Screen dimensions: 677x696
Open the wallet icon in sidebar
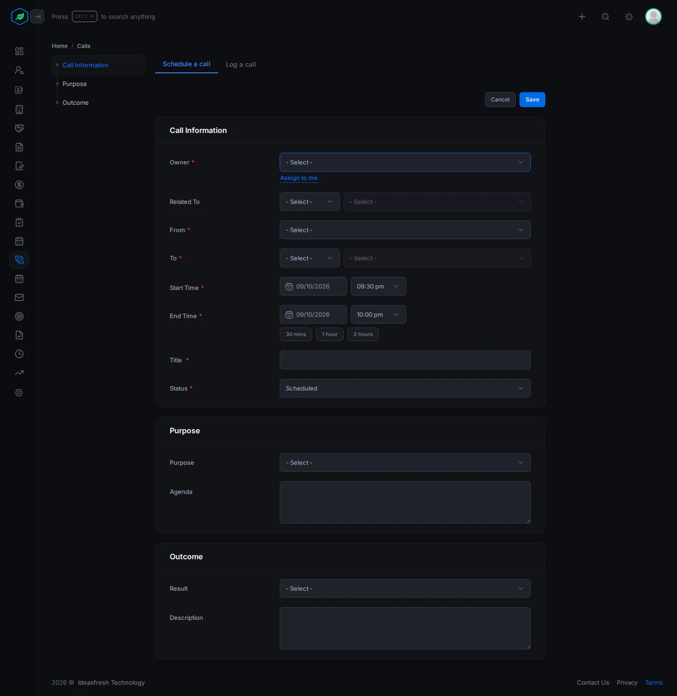pos(19,203)
